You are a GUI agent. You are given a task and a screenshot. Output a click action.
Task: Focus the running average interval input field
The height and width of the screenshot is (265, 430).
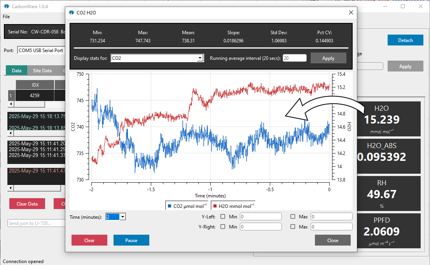[295, 58]
